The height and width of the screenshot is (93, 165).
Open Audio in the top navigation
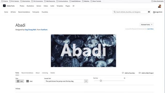[x=52, y=6]
